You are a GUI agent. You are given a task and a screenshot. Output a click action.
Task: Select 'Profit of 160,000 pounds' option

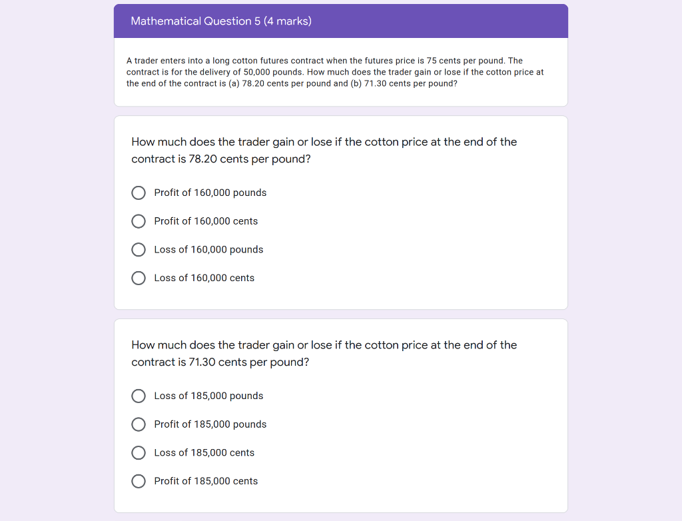click(x=209, y=193)
